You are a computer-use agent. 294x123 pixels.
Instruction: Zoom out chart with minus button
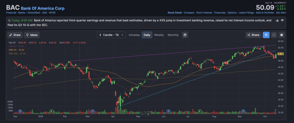pyautogui.click(x=142, y=114)
